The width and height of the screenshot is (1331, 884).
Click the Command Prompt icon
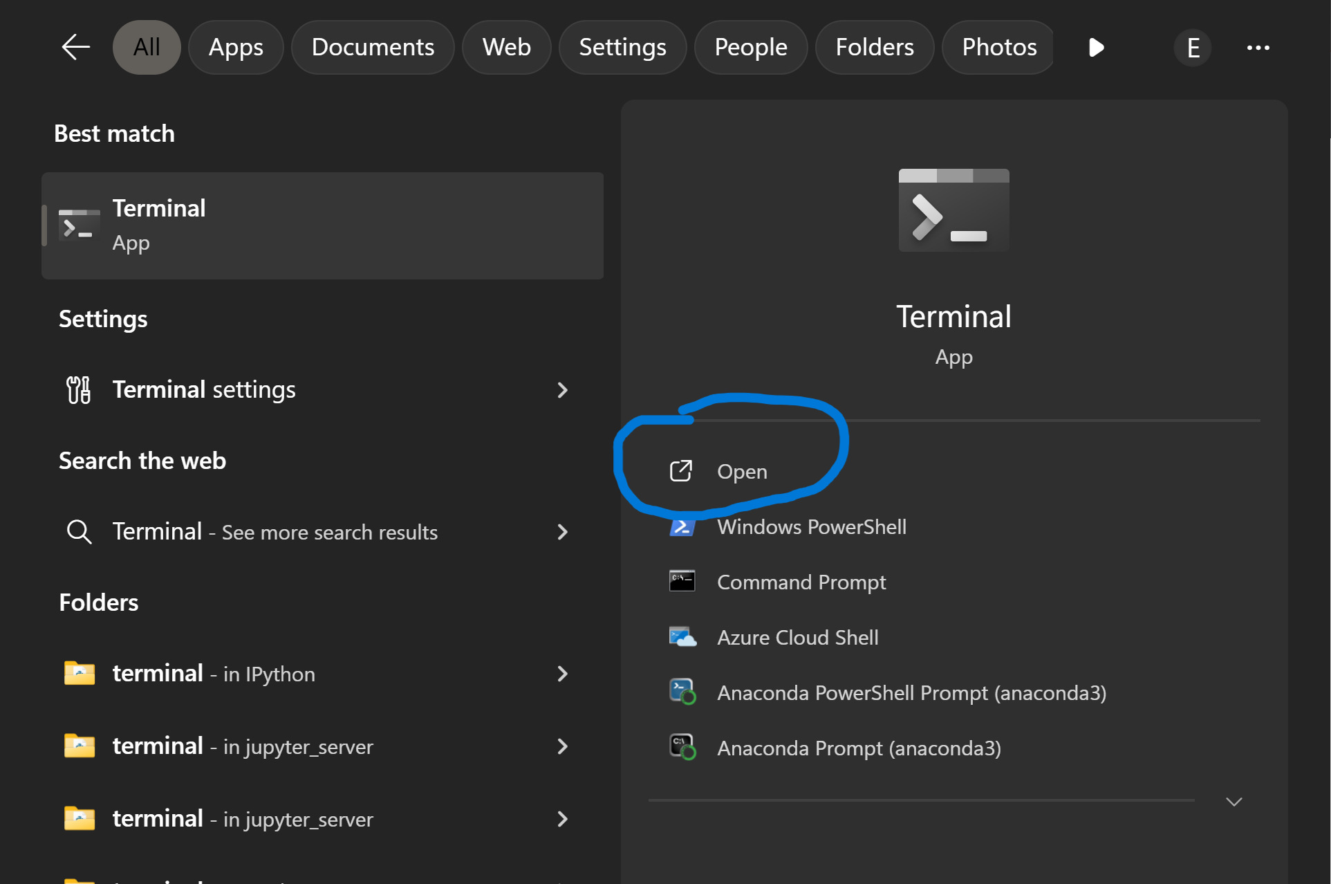click(x=682, y=581)
